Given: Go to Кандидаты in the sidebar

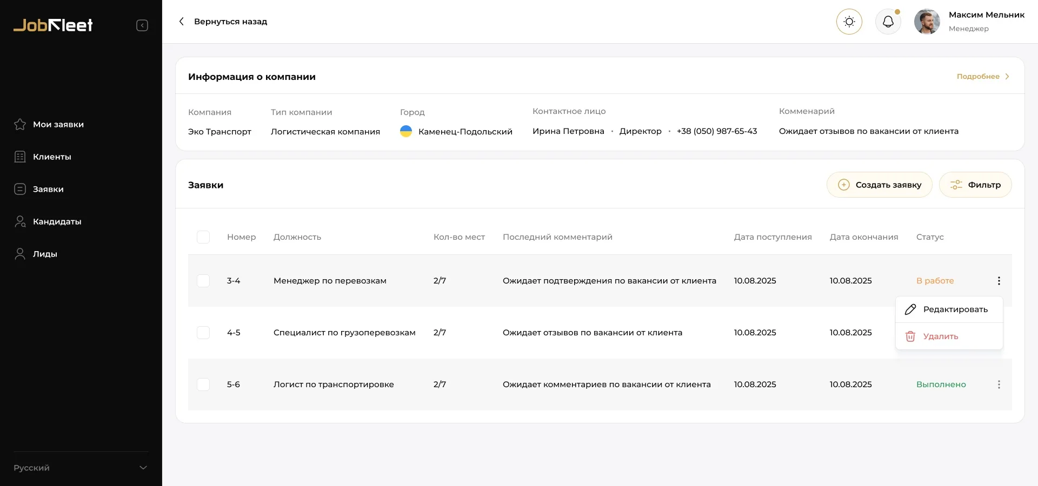Looking at the screenshot, I should click(57, 221).
